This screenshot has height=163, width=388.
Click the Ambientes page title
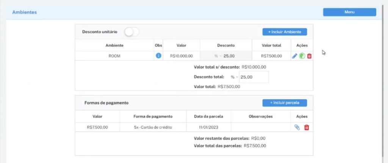25,12
